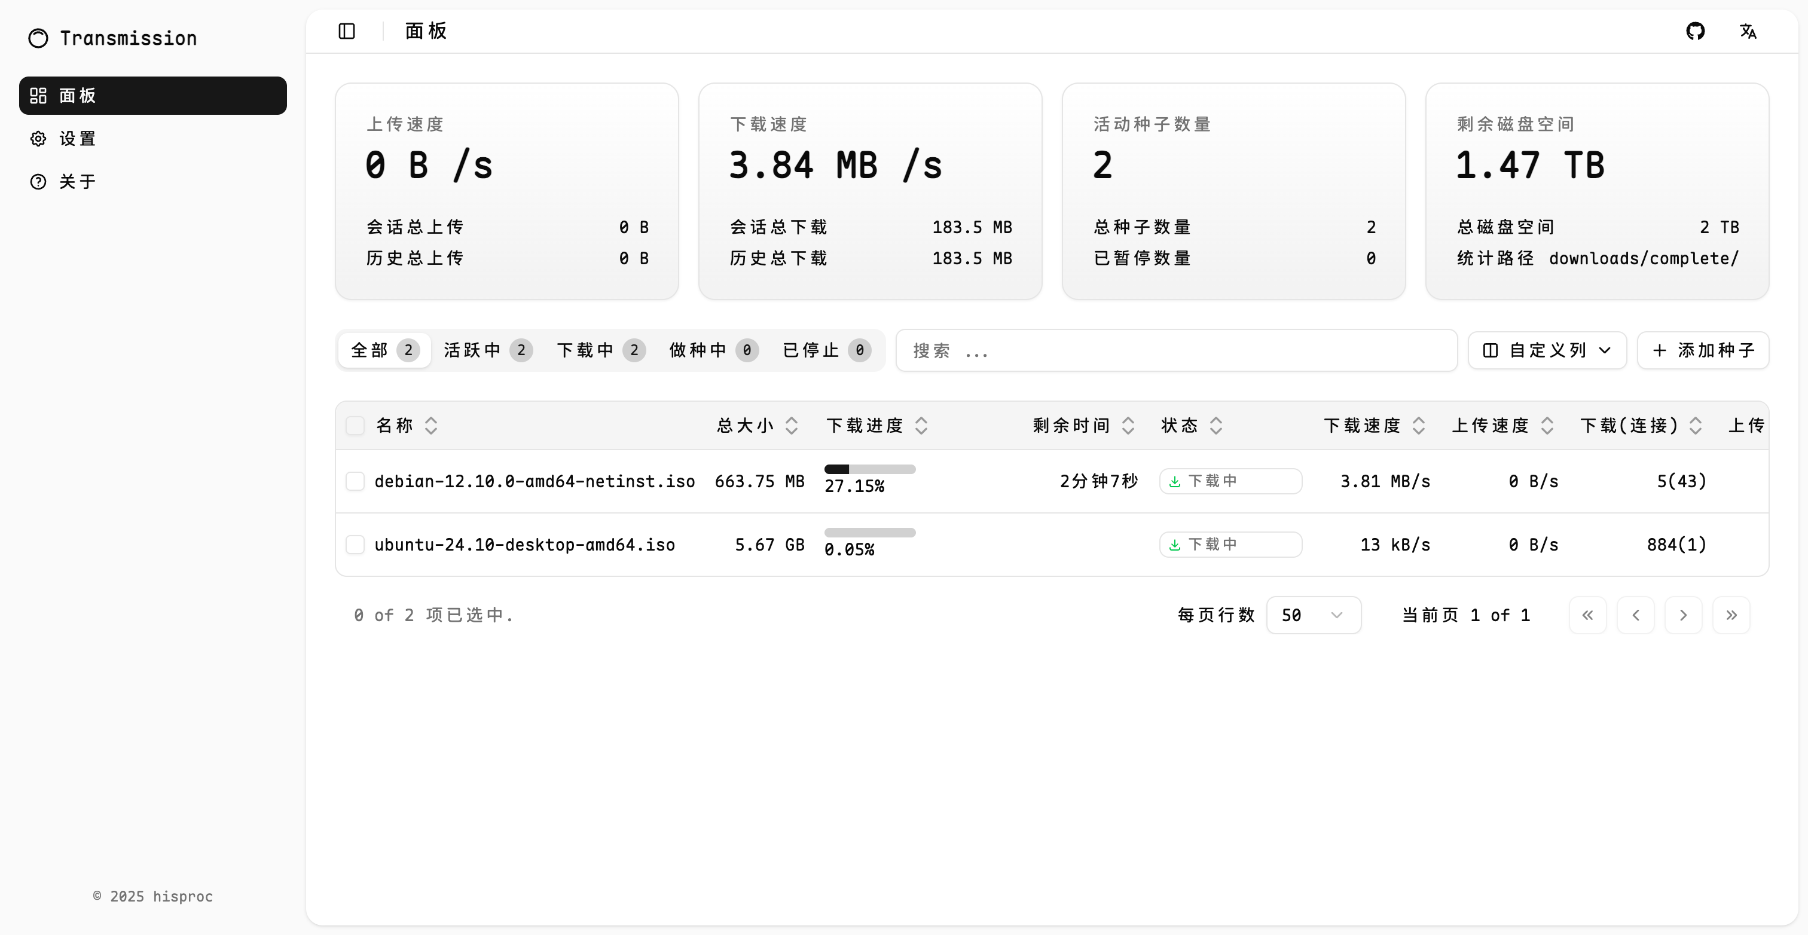Screen dimensions: 1808x935
Task: Click the 剩余磁盘空间 stats card
Action: point(1598,191)
